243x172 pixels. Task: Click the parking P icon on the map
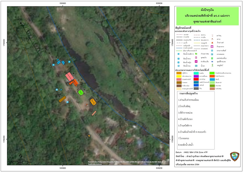67,102
